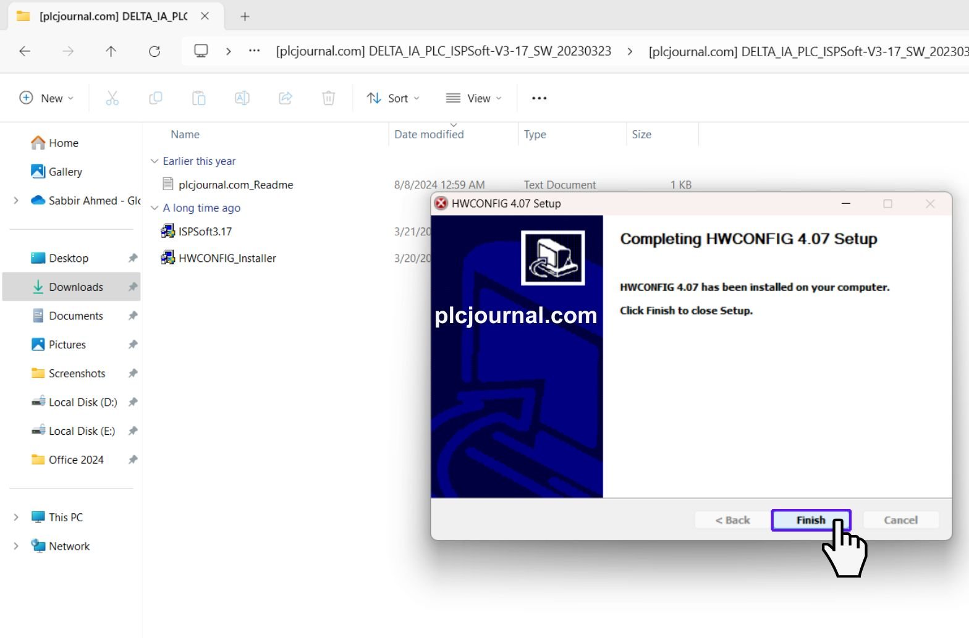Click Cancel in HWCONFIG Setup
969x638 pixels.
[900, 520]
